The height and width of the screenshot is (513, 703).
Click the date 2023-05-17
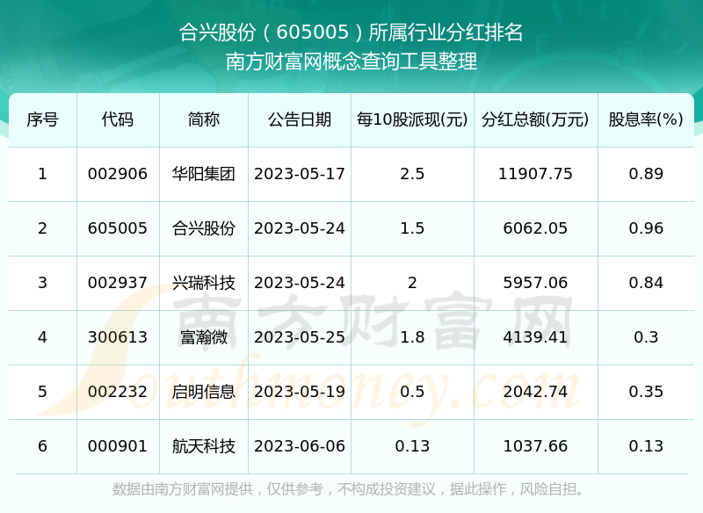tap(300, 174)
